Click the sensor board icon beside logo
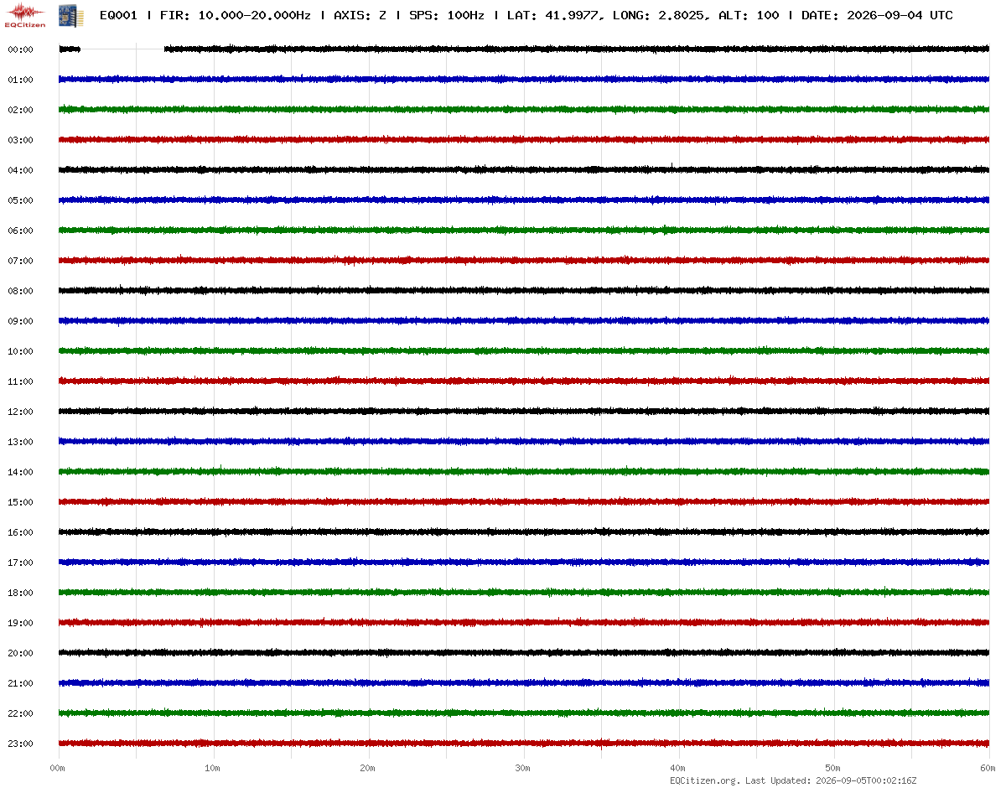 [x=65, y=14]
